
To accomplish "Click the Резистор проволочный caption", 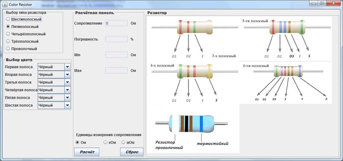I will (169, 145).
